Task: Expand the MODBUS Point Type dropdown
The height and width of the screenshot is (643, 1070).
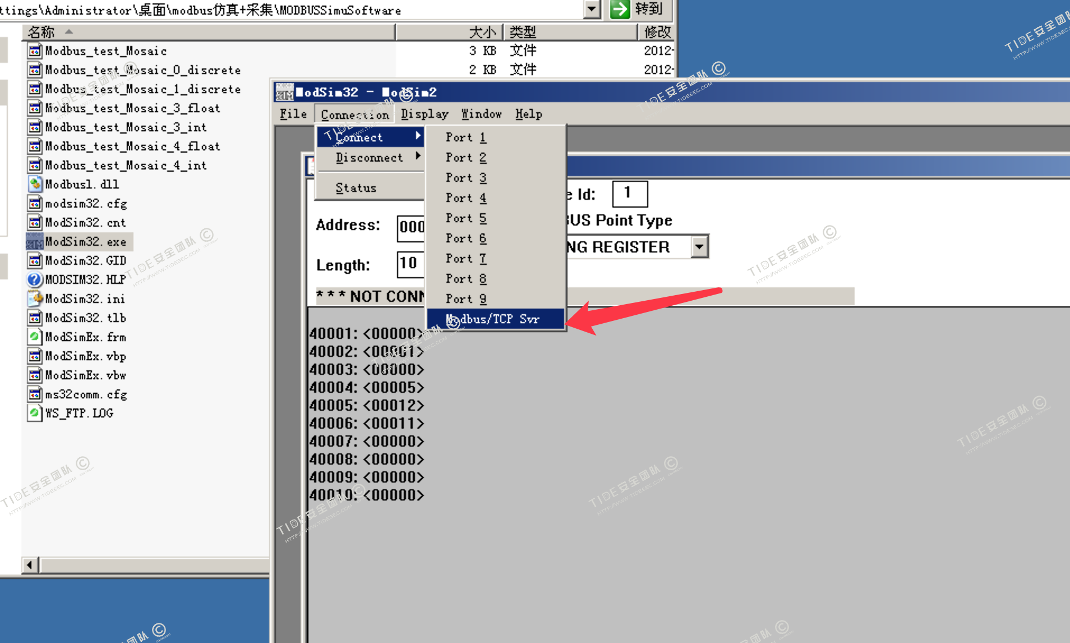Action: point(699,246)
